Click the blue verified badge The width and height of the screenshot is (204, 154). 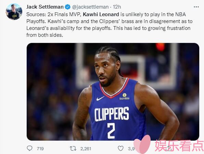(x=68, y=7)
